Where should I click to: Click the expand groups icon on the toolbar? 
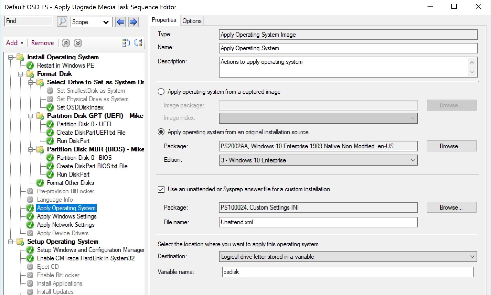coord(138,42)
